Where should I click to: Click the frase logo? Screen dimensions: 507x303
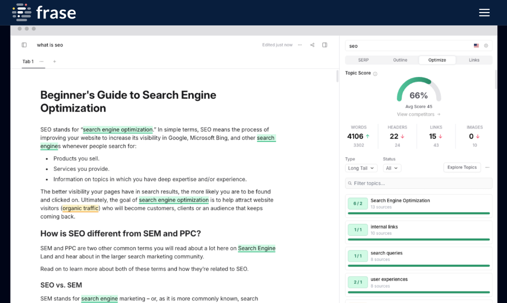point(44,12)
